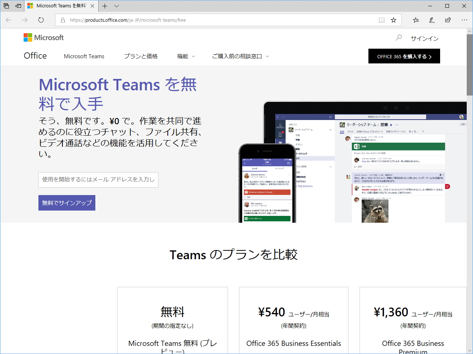Open プランと価格 page
The width and height of the screenshot is (473, 354).
tap(141, 56)
